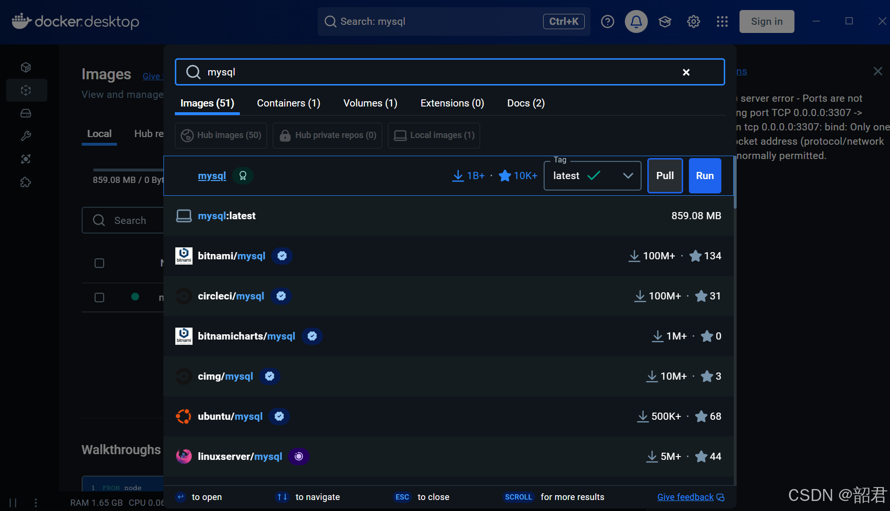Click the Docker Official Image badge beside mysql

(x=243, y=176)
